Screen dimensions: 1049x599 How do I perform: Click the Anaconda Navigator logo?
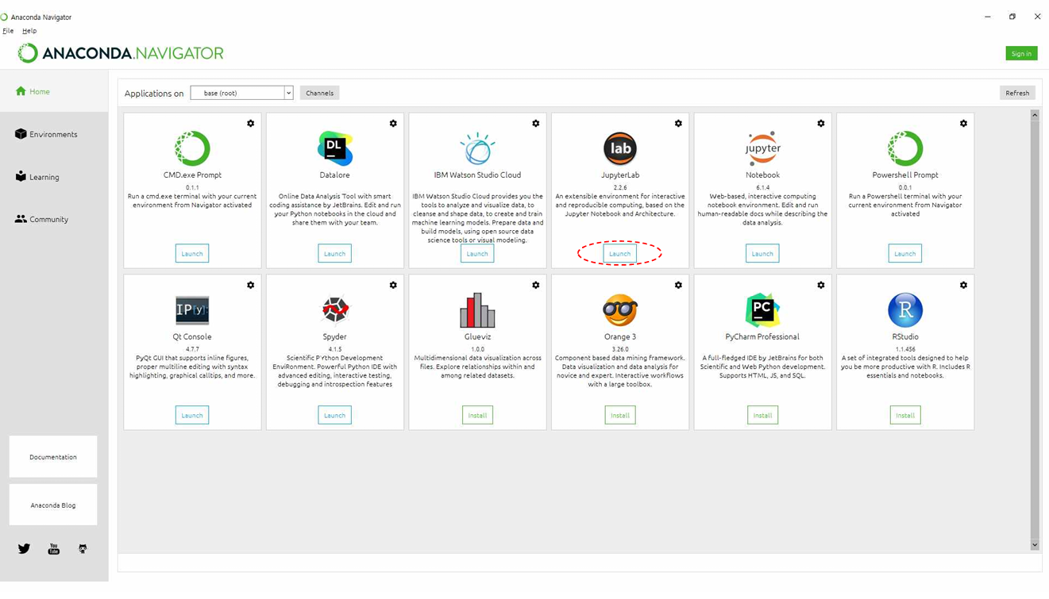pyautogui.click(x=121, y=53)
